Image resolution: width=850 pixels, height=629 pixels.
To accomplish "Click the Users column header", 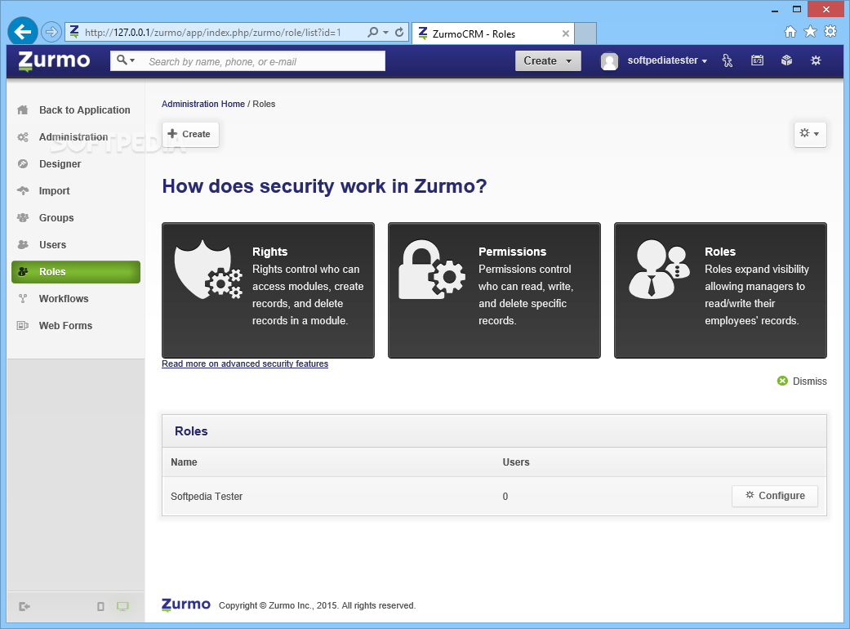I will pos(515,462).
